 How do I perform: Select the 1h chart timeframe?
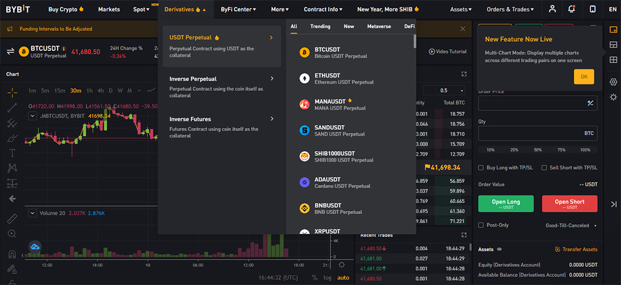click(90, 90)
